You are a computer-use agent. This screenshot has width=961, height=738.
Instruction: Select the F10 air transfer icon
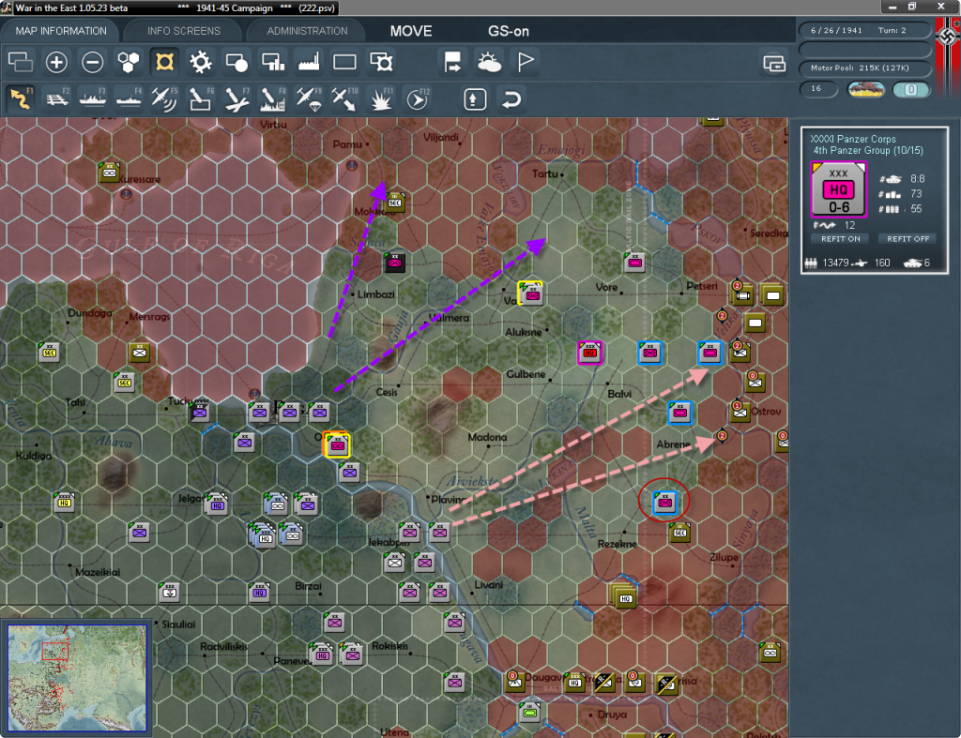tap(344, 99)
